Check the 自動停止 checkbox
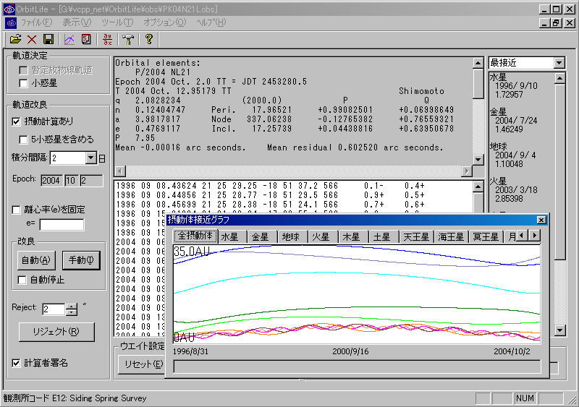The width and height of the screenshot is (579, 407). (x=23, y=280)
